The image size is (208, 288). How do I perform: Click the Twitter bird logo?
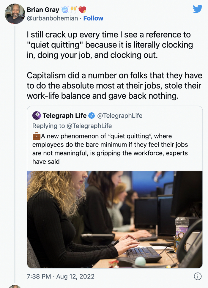[198, 9]
